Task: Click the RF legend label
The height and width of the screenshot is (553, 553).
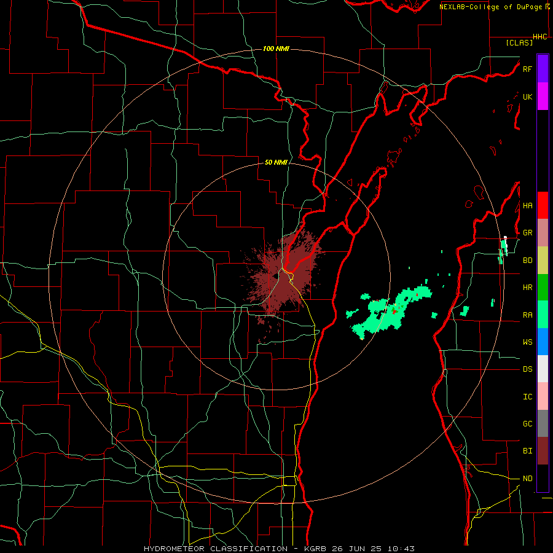Action: pos(527,69)
